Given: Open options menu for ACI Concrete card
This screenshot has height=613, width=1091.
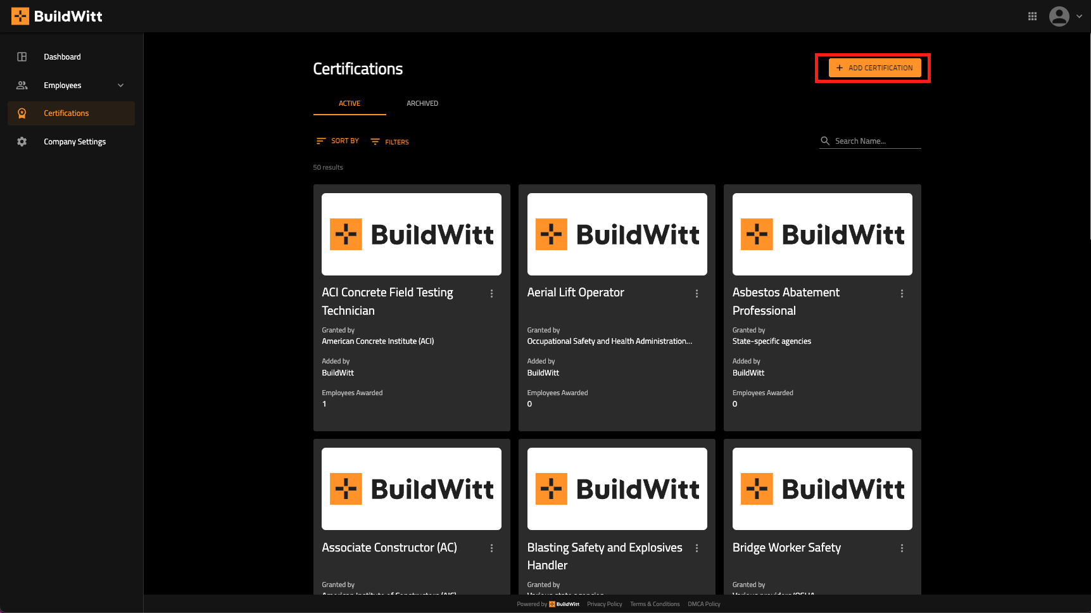Looking at the screenshot, I should pos(491,294).
